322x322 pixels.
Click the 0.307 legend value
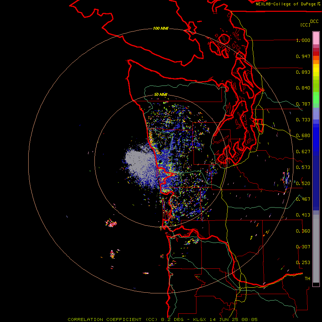point(303,247)
